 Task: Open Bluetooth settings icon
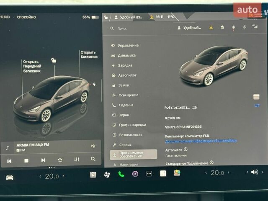click(x=245, y=27)
